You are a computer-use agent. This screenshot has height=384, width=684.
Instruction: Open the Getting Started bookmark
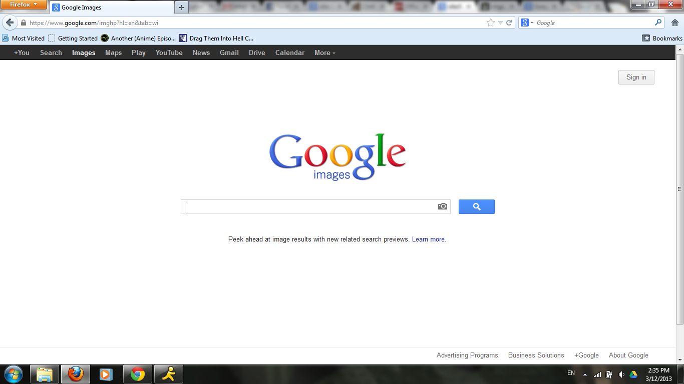(73, 38)
